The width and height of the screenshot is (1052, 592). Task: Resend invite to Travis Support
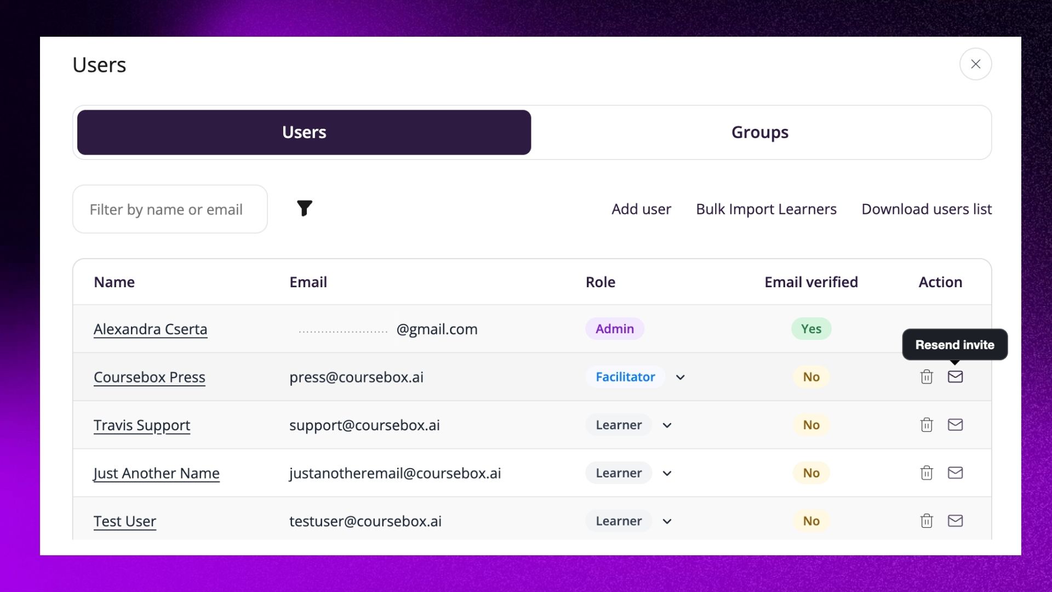click(x=955, y=425)
